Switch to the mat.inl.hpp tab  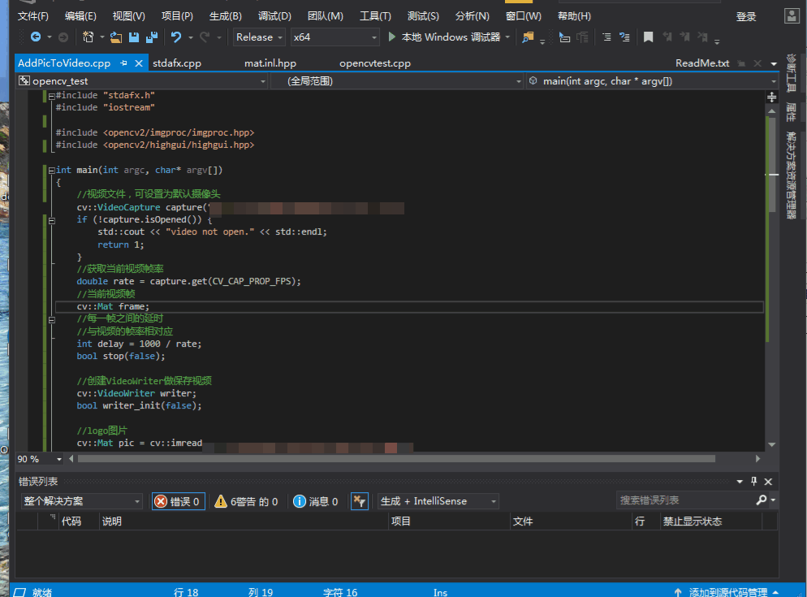click(270, 63)
